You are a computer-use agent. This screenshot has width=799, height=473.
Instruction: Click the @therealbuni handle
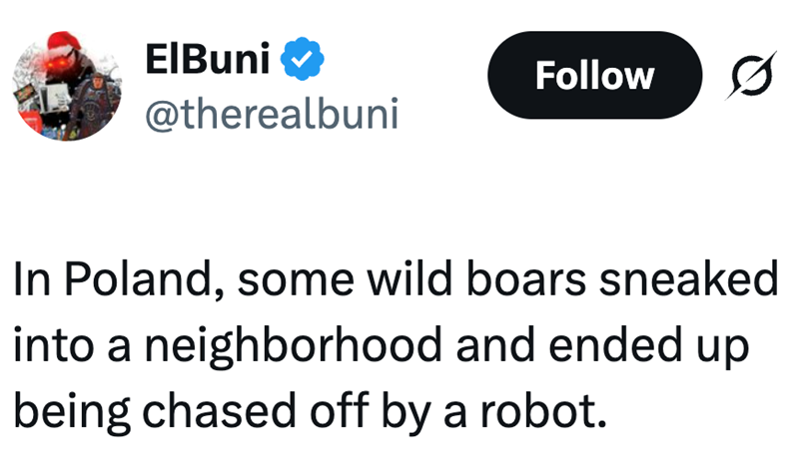[271, 115]
